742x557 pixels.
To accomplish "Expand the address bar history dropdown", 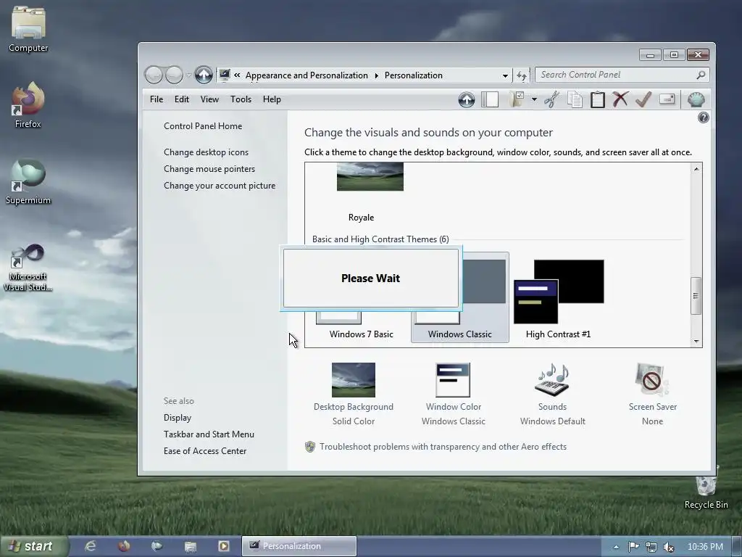I will click(x=505, y=75).
